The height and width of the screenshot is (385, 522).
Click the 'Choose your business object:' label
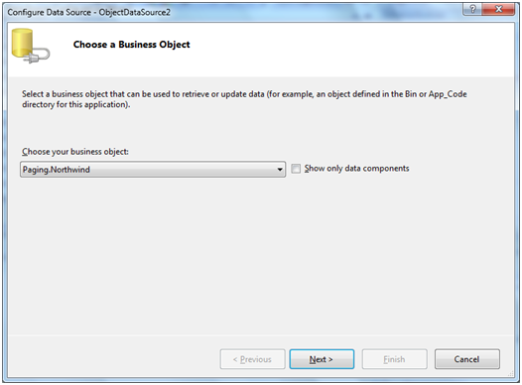point(75,152)
